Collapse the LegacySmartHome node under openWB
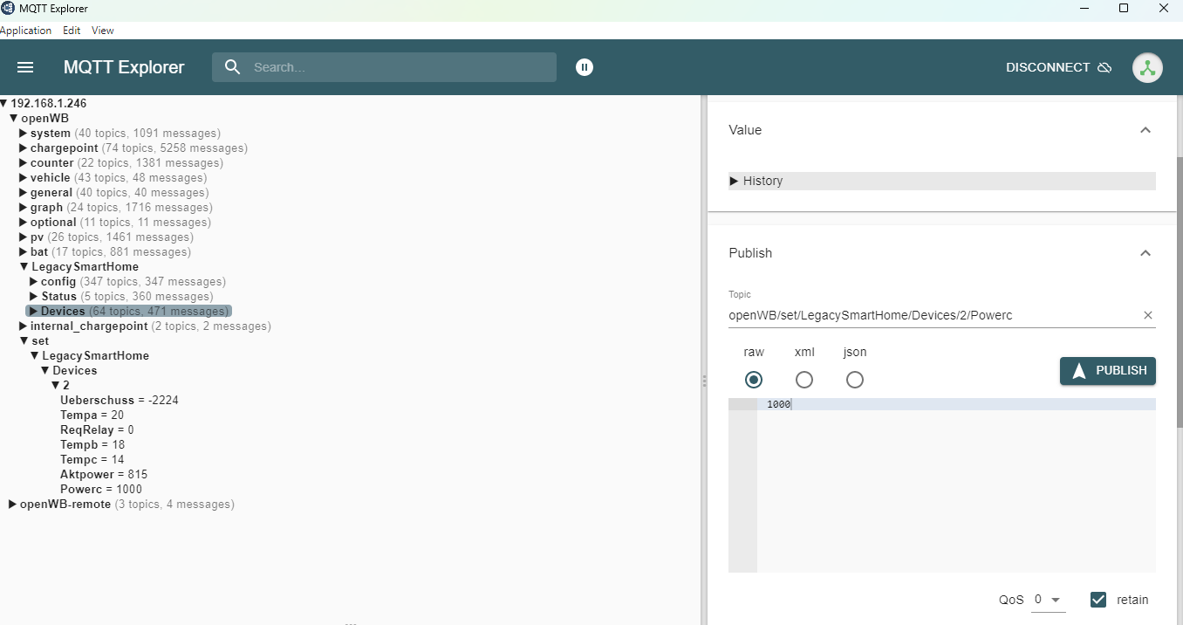The height and width of the screenshot is (625, 1183). 24,267
